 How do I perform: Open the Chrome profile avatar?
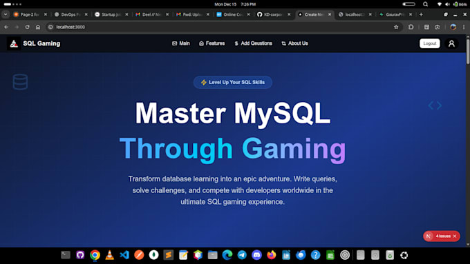click(453, 27)
